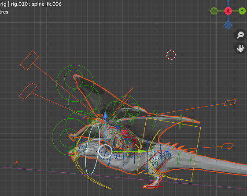Select the lower-right orange parallelogram control
Viewport: 247px width, 196px height.
(227, 146)
